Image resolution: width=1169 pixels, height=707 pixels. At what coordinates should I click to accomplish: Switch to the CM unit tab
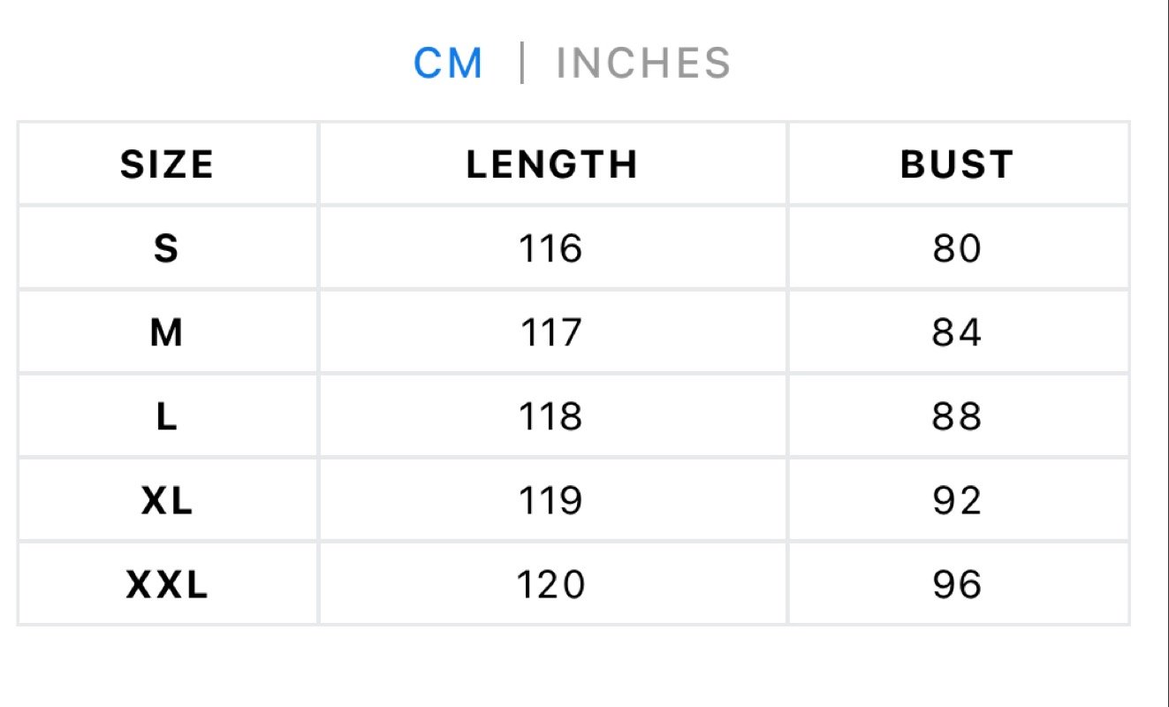tap(449, 64)
